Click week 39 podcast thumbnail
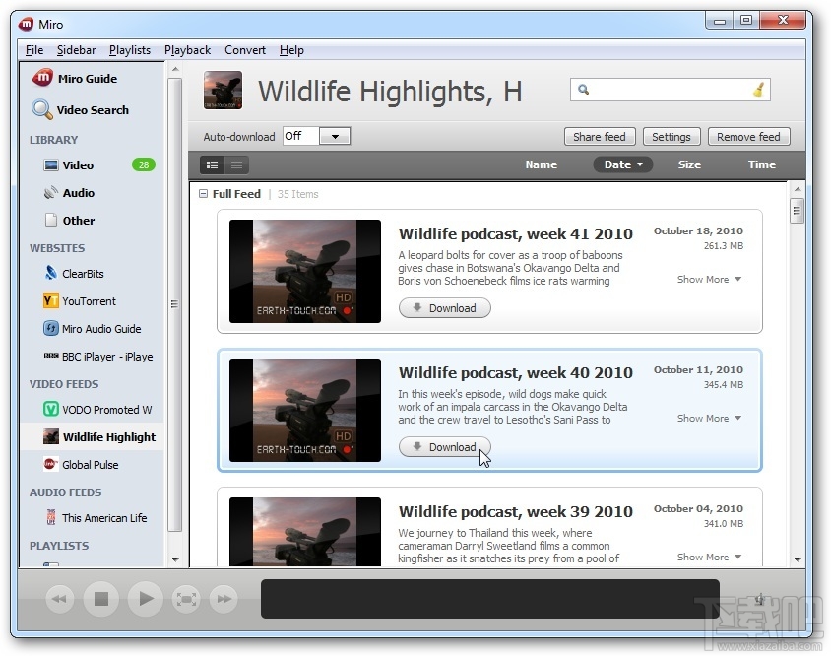Screen dimensions: 831x656 [305, 531]
